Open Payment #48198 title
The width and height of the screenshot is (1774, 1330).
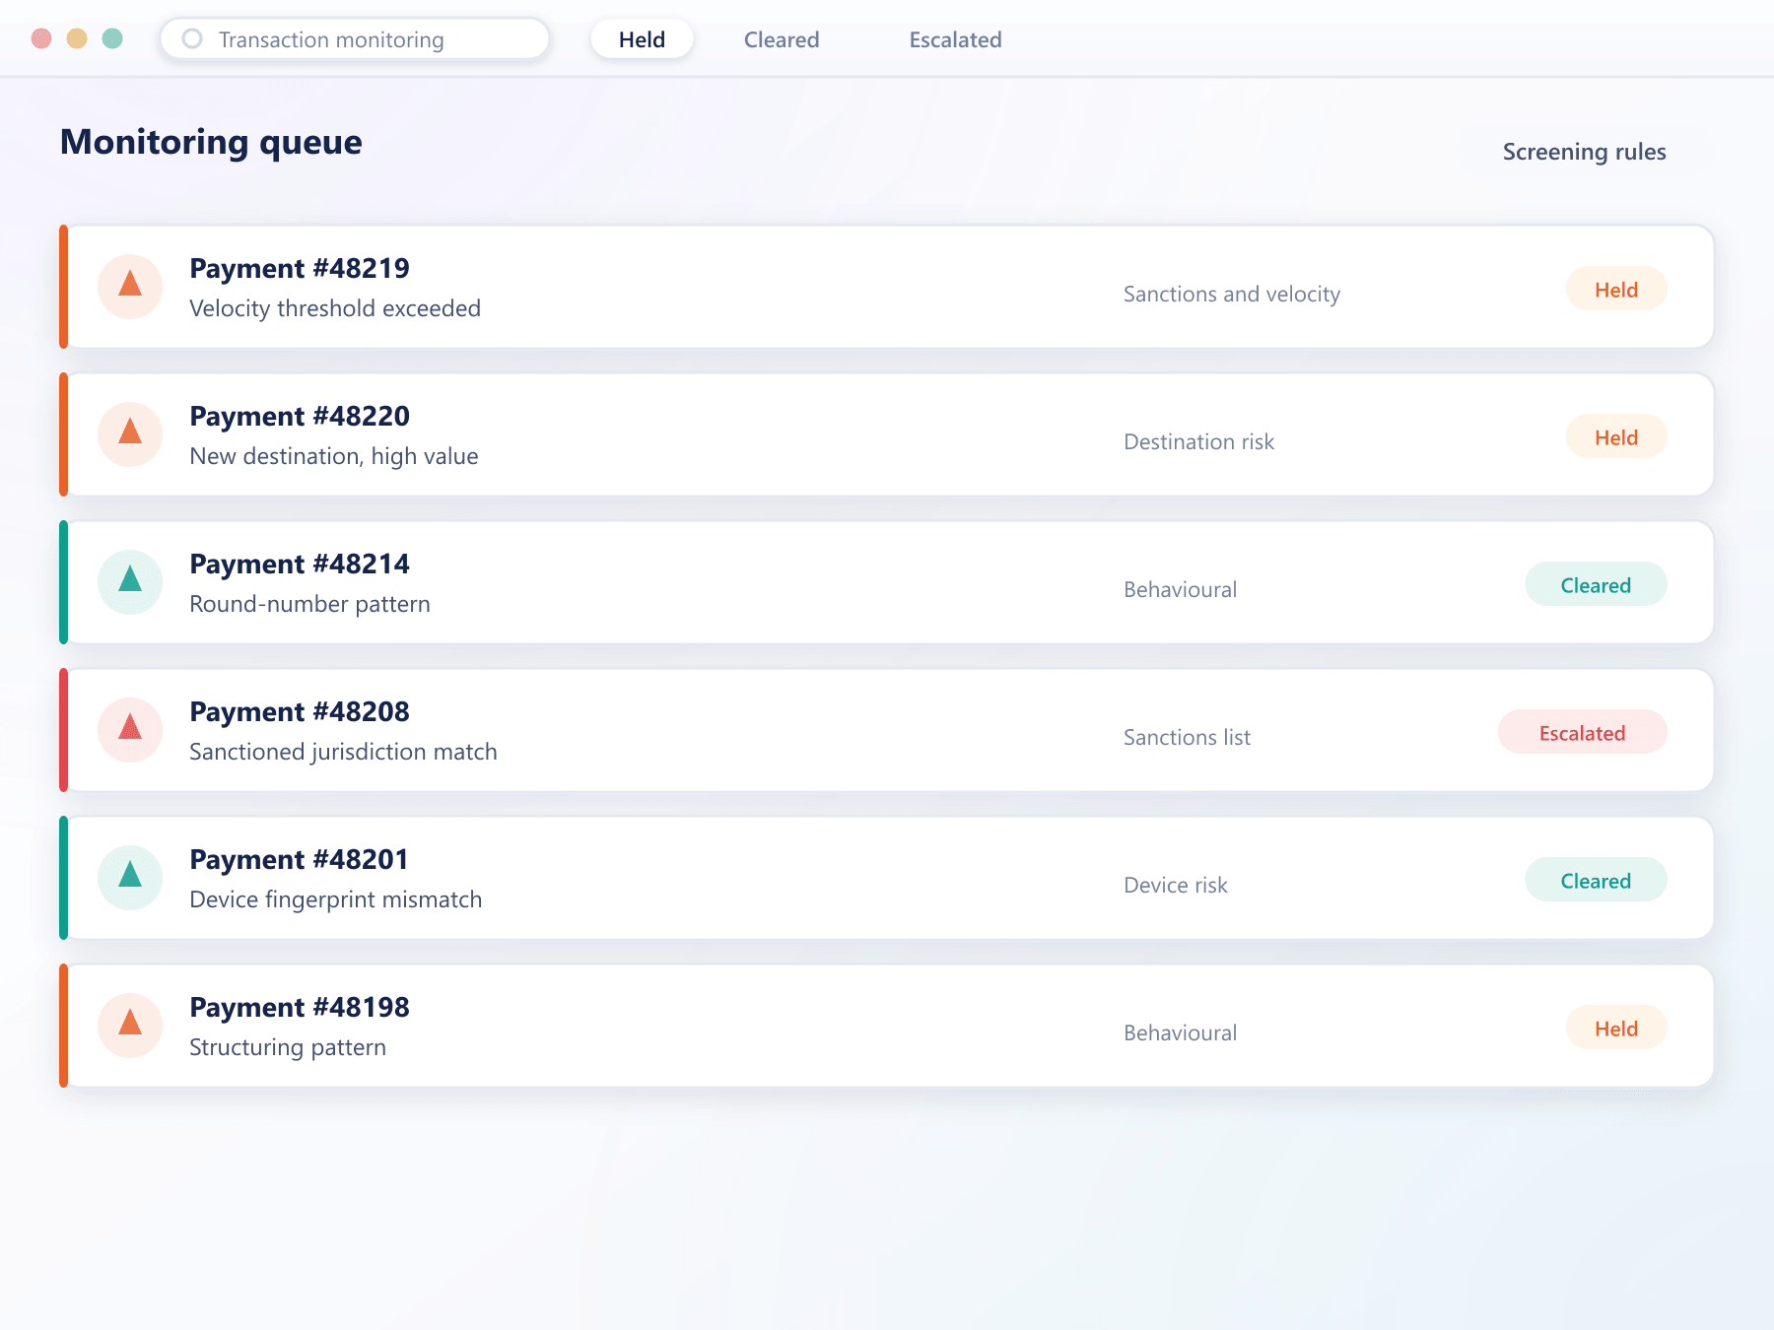300,1007
